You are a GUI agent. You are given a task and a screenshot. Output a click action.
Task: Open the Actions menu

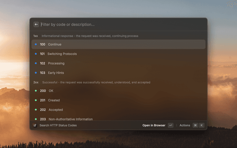tap(185, 125)
